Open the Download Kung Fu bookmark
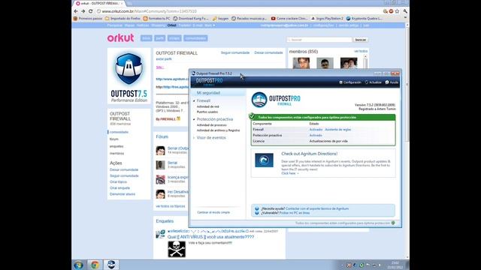Screen dimensions: 481x270 [x=191, y=18]
